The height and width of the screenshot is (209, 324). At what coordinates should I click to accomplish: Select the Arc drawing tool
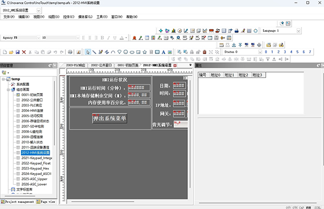pyautogui.click(x=113, y=52)
